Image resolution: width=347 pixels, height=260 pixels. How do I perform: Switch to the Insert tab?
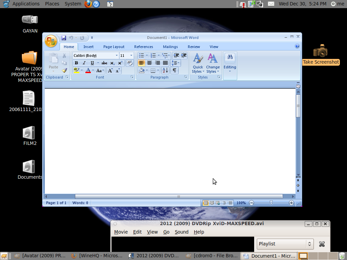tap(88, 47)
